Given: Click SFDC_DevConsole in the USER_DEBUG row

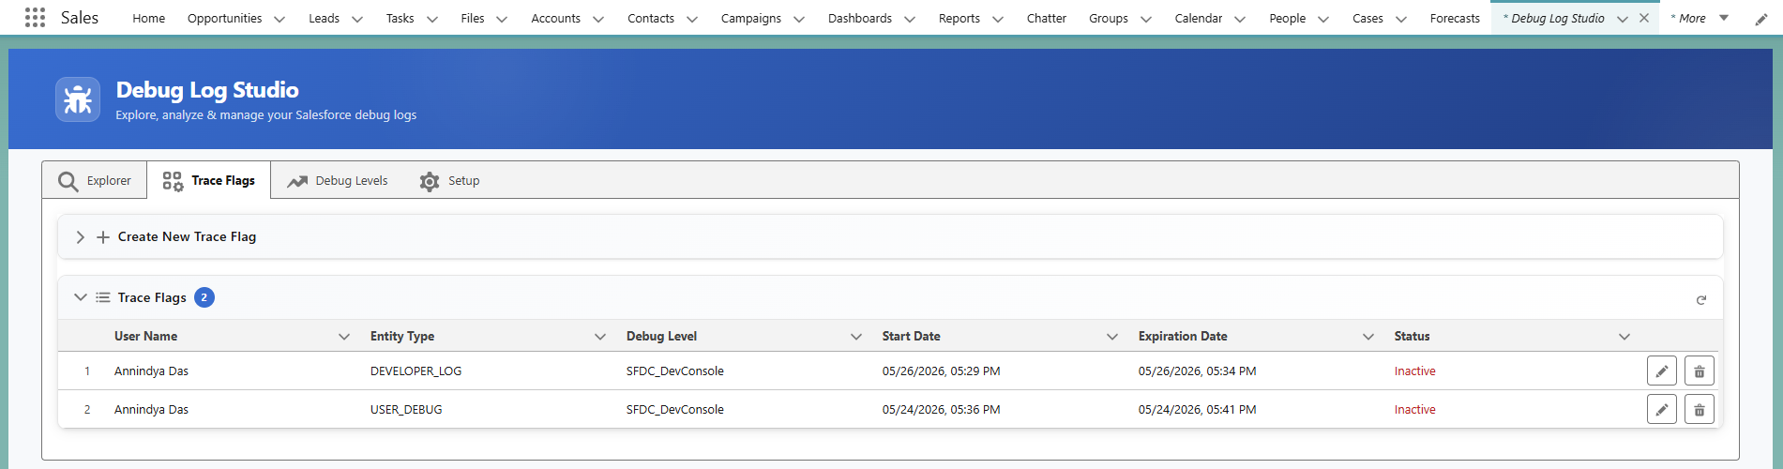Looking at the screenshot, I should coord(674,410).
